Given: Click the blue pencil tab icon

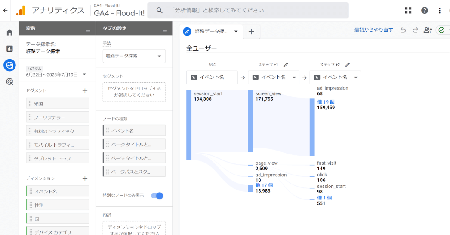Looking at the screenshot, I should (187, 31).
